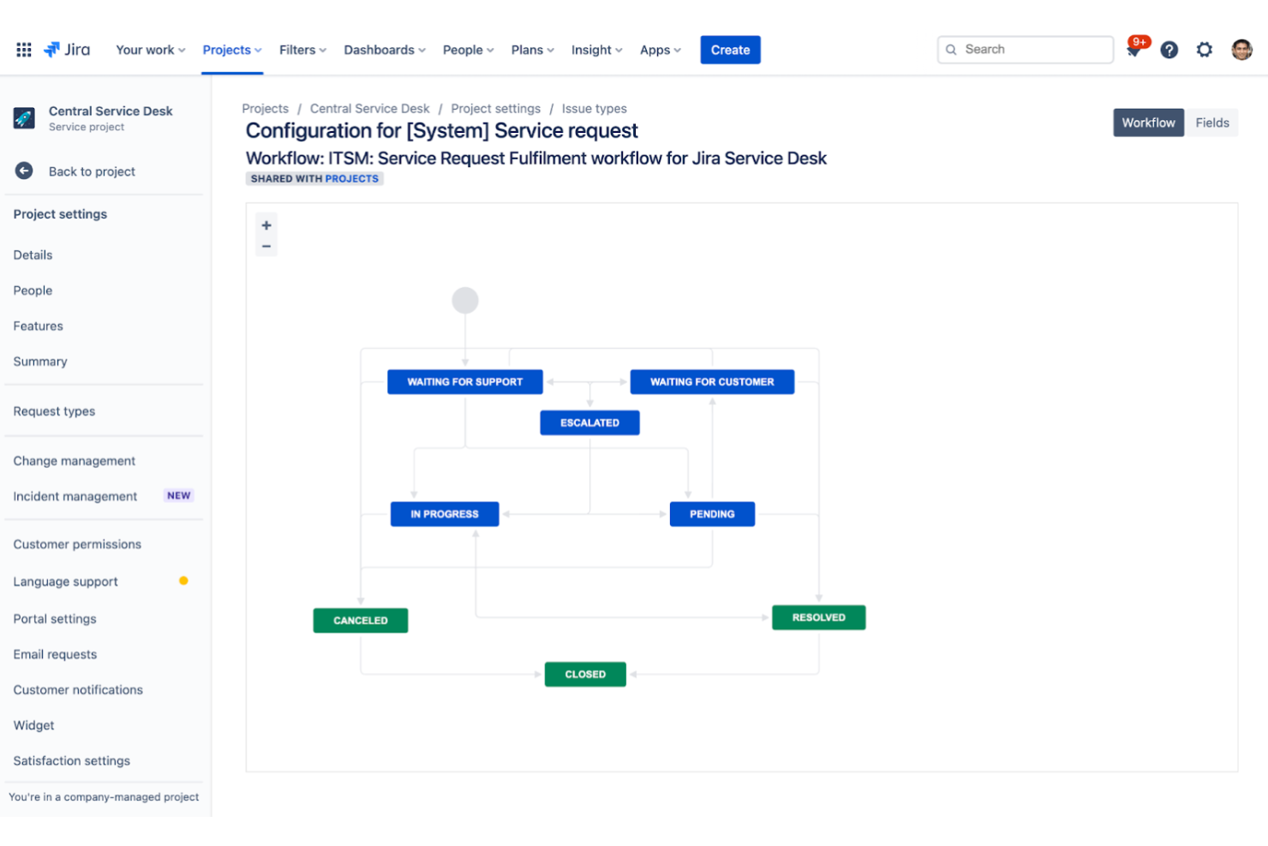Click the Central Service Desk project avatar
This screenshot has width=1268, height=846.
coord(23,117)
